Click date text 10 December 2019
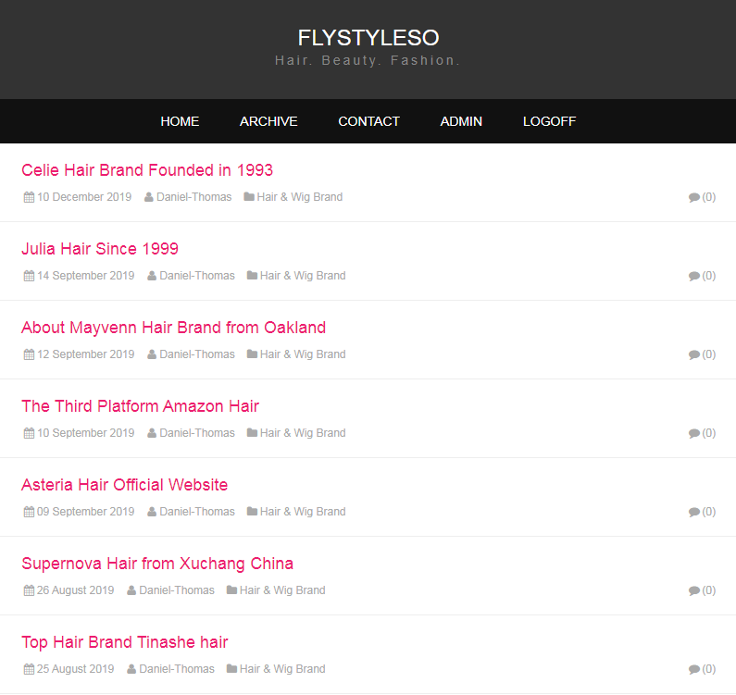The height and width of the screenshot is (695, 736). pos(84,197)
